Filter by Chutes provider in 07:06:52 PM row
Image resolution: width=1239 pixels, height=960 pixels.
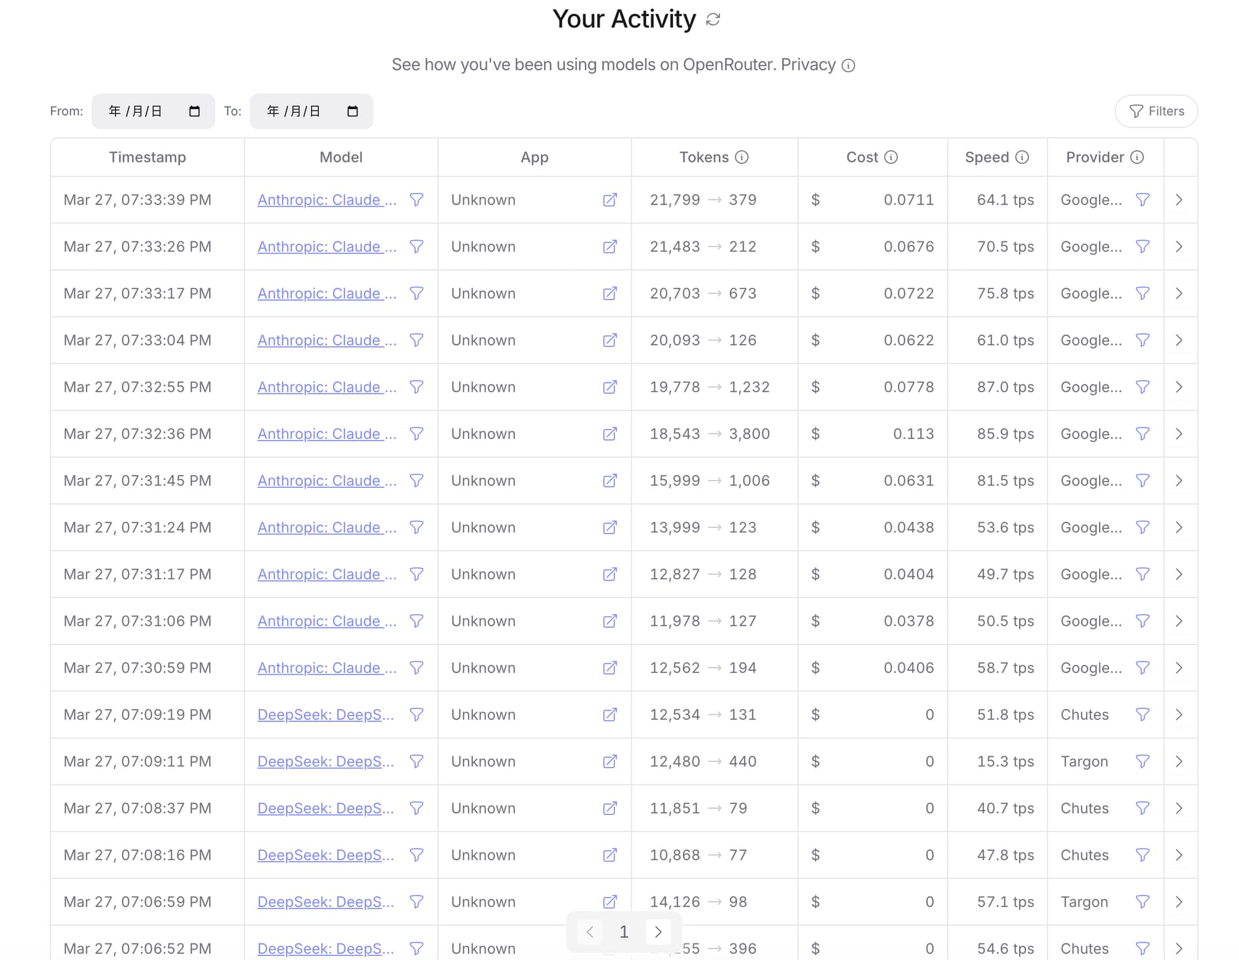pyautogui.click(x=1143, y=948)
